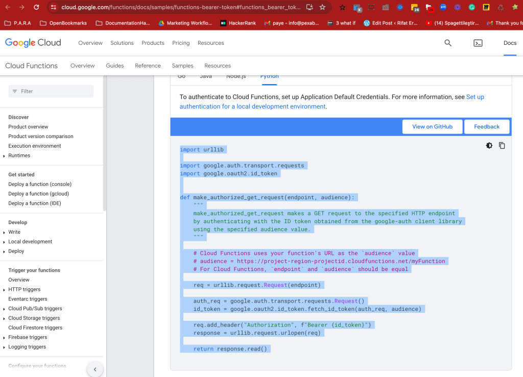
Task: Open site information icon in address bar
Action: point(53,7)
